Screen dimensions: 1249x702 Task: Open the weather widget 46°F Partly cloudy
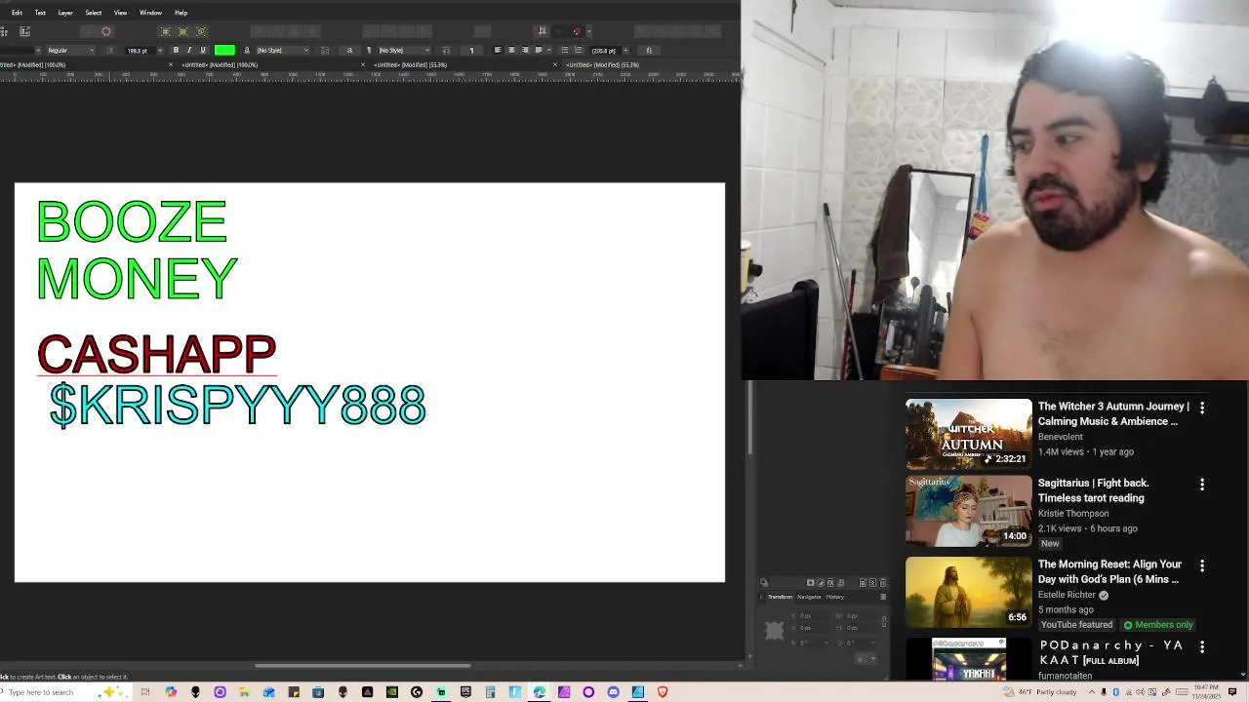(1039, 692)
